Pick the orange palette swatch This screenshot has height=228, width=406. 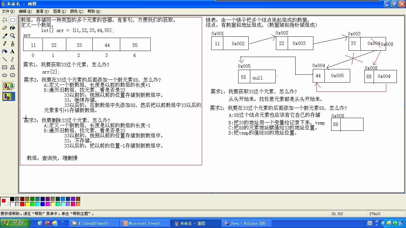(78, 204)
